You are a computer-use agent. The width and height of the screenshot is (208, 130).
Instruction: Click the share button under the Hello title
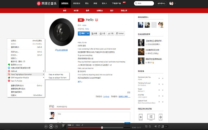pos(102,33)
